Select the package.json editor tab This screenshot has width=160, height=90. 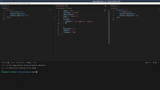point(61,6)
